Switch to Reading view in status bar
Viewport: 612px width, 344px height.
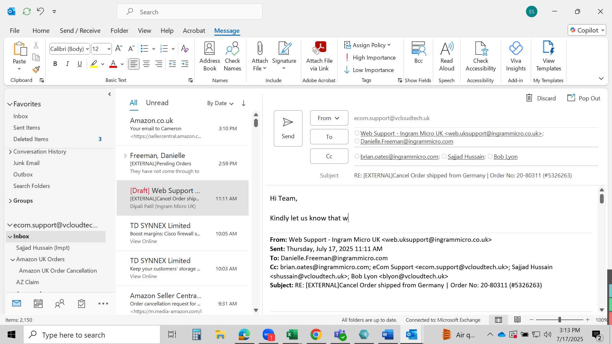(x=517, y=319)
